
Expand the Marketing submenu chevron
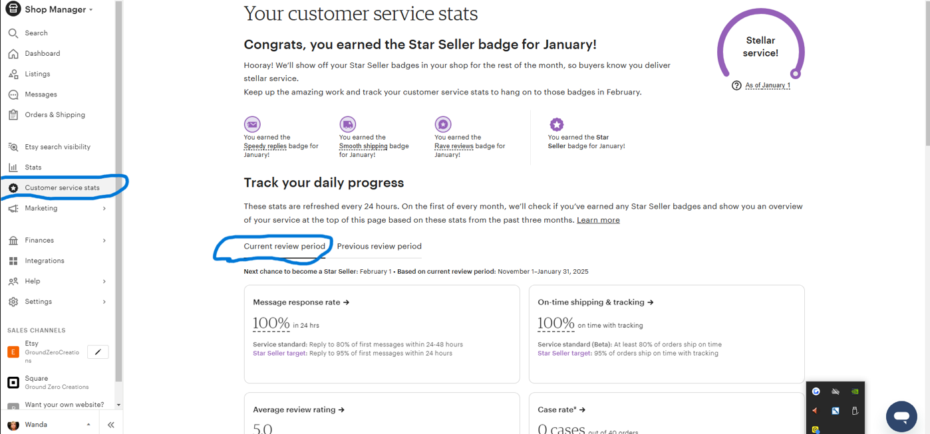[104, 209]
